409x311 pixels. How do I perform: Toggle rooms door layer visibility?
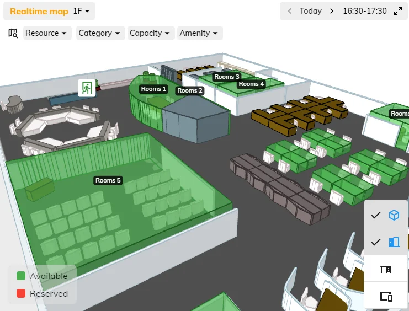(x=394, y=242)
